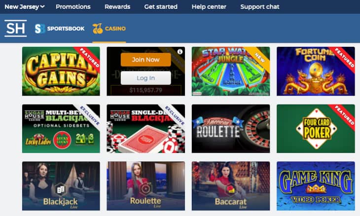
Task: Open the Blackjack Live cards icon tile
Action: coord(61,189)
